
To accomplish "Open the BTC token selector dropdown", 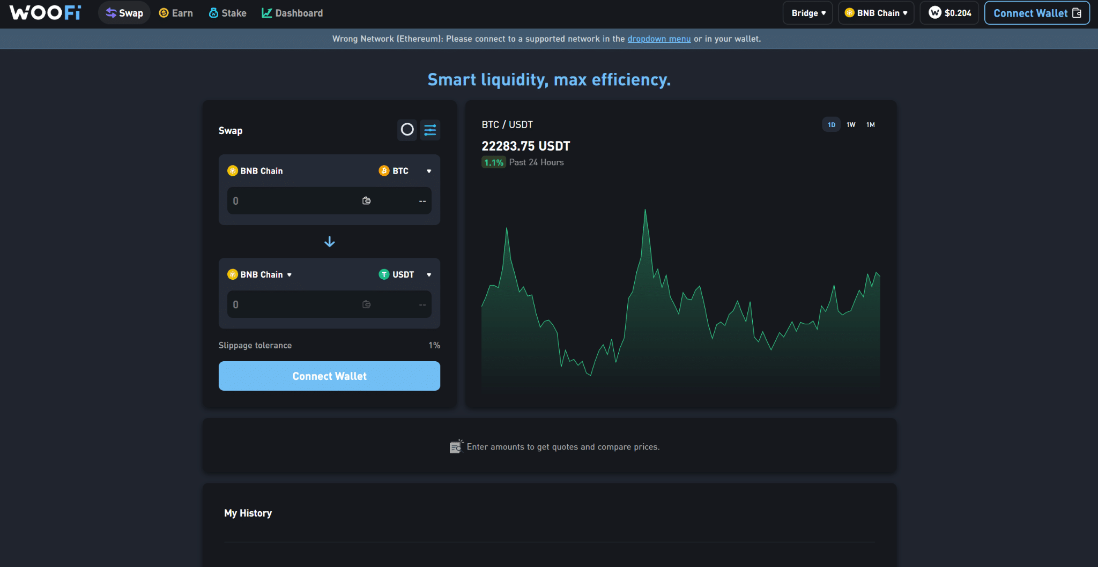I will point(405,171).
